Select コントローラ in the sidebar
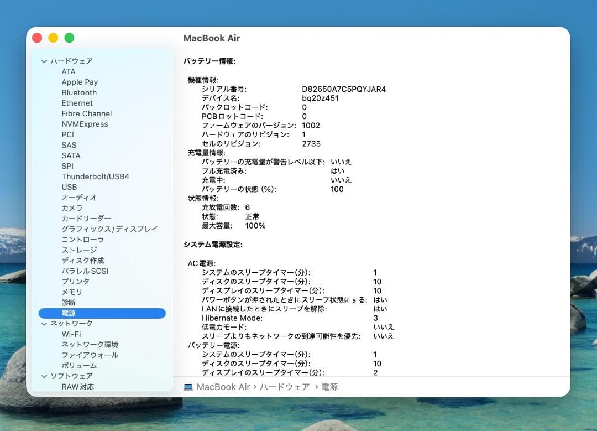Image resolution: width=597 pixels, height=431 pixels. pos(82,240)
